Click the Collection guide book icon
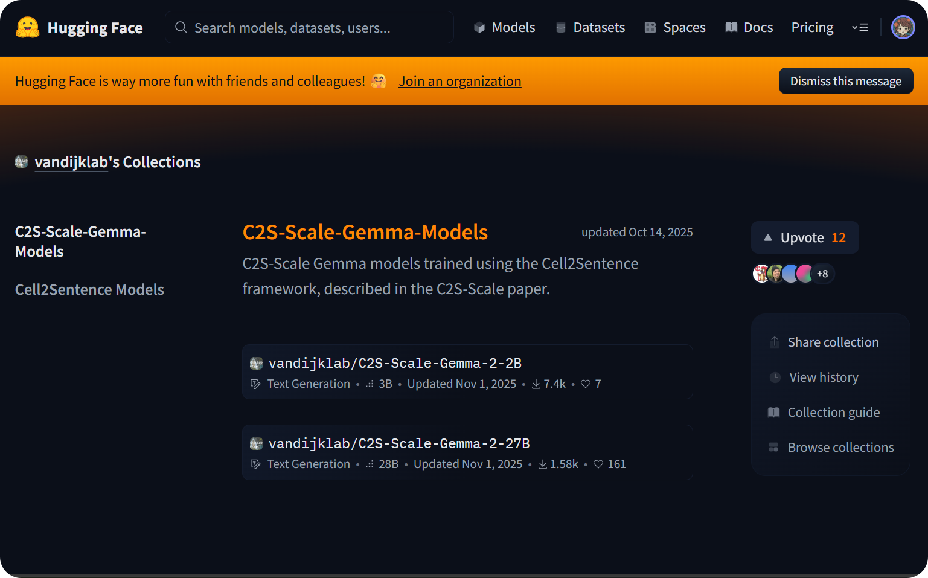The height and width of the screenshot is (578, 928). tap(773, 413)
